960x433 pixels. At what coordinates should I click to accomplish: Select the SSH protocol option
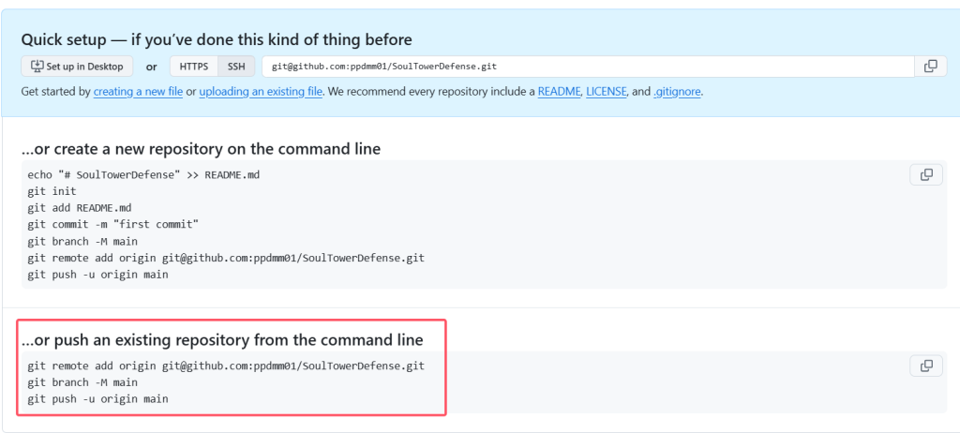pos(234,67)
